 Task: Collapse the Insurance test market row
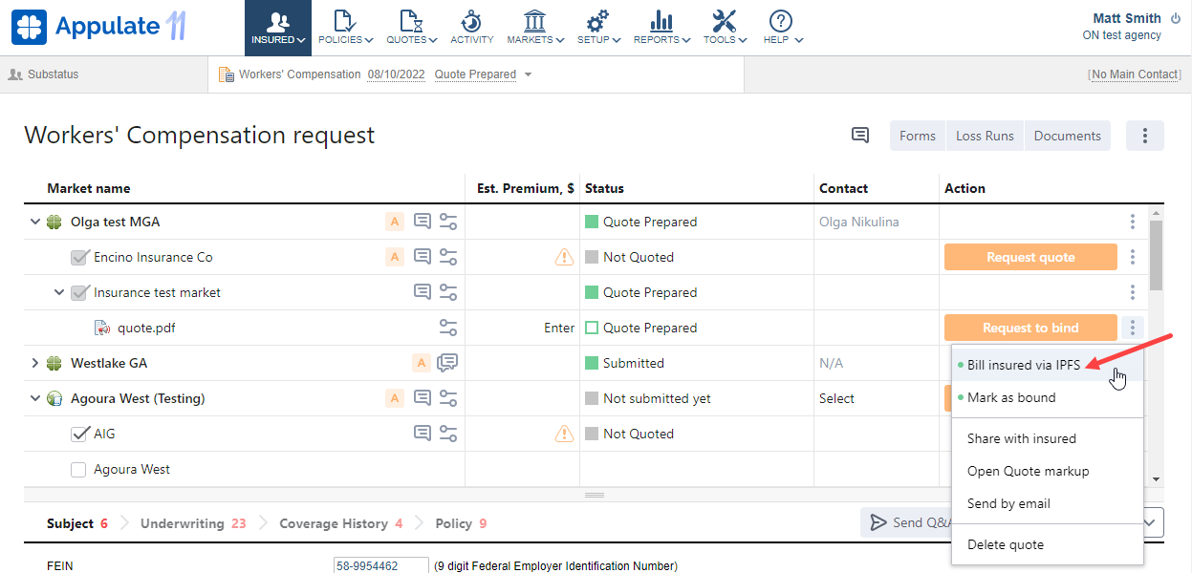coord(59,292)
